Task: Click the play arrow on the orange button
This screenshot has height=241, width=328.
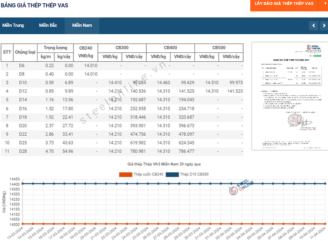Action: tap(324, 3)
